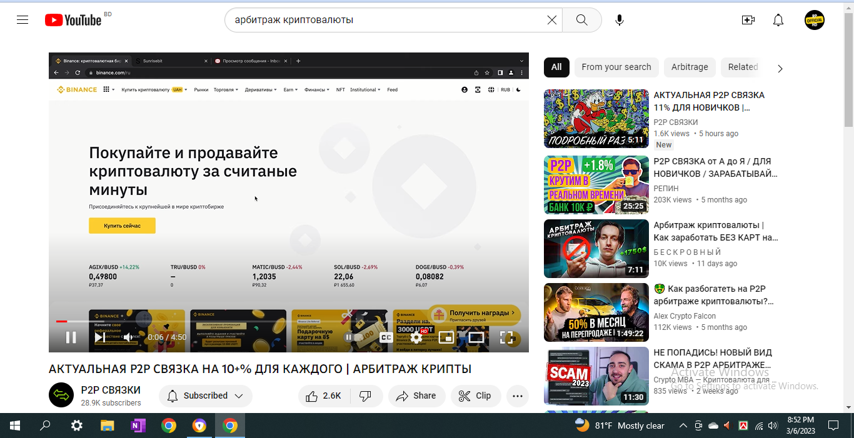The width and height of the screenshot is (854, 438).
Task: Open title АКТУАЛЬНАЯ P2P СВЯЗКА 11% ДЛЯ НОВИЧКОВ
Action: click(x=709, y=101)
